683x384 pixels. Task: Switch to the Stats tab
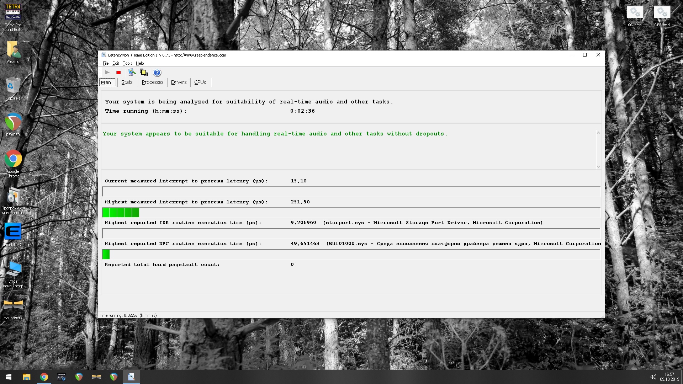pyautogui.click(x=127, y=82)
